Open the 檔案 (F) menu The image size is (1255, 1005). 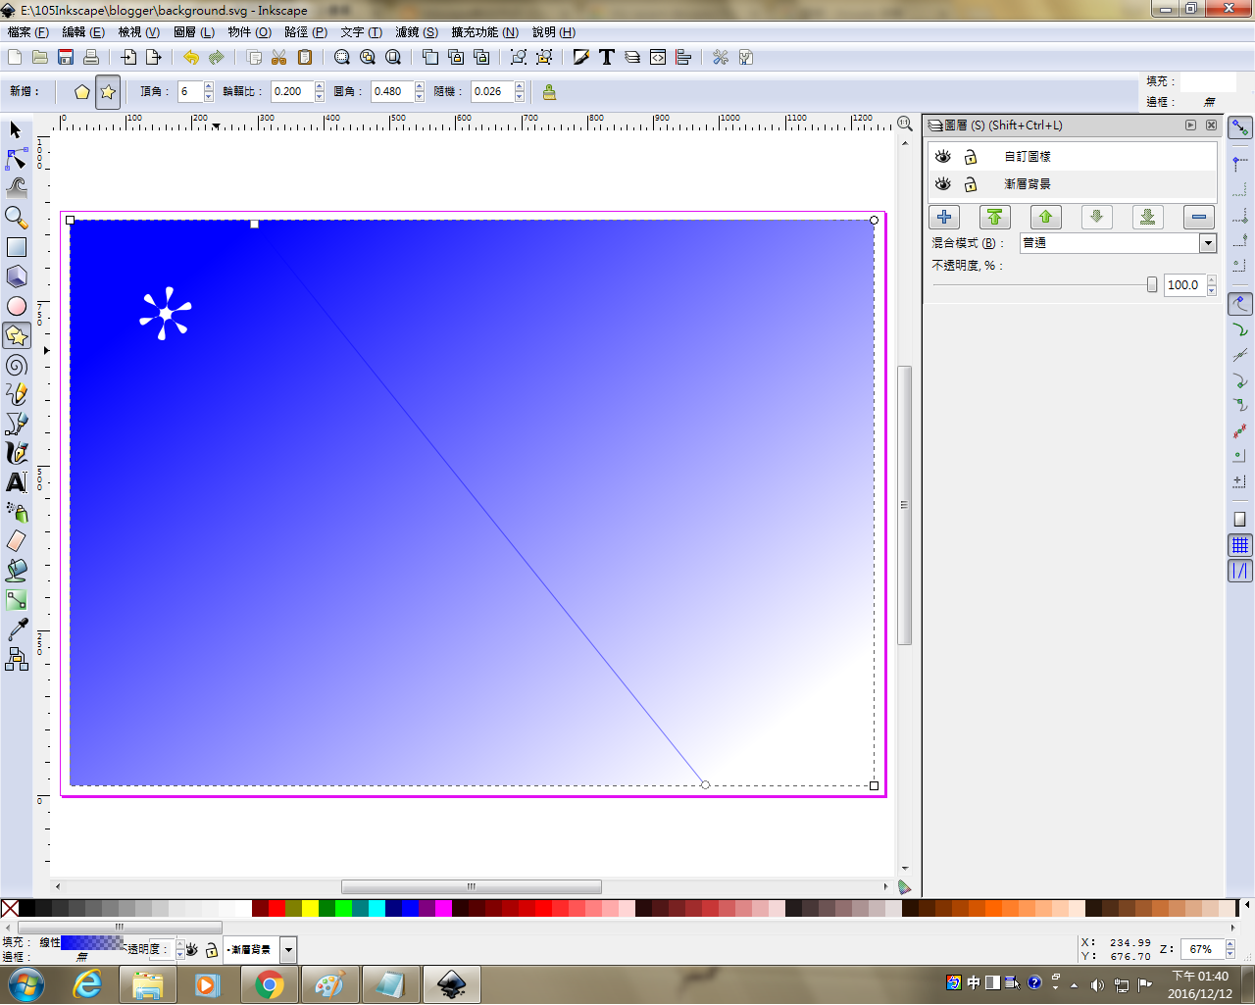(x=27, y=32)
